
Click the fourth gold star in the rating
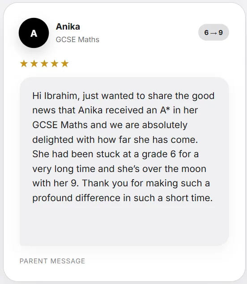coord(55,64)
